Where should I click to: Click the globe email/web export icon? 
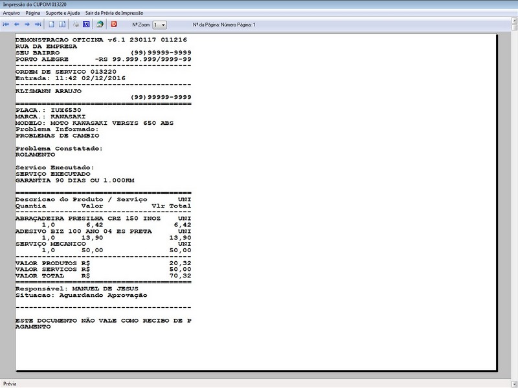coord(100,25)
